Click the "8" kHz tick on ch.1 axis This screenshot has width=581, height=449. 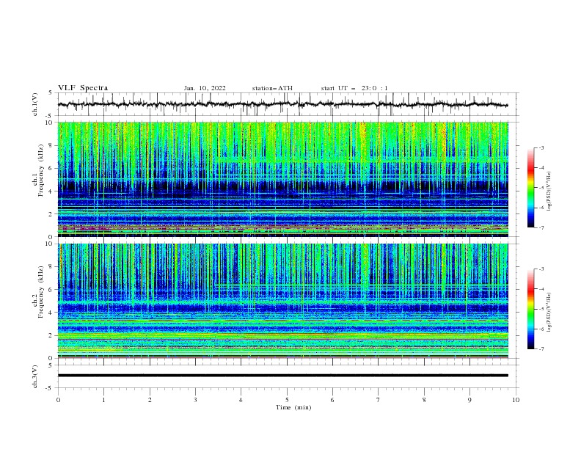(x=52, y=145)
